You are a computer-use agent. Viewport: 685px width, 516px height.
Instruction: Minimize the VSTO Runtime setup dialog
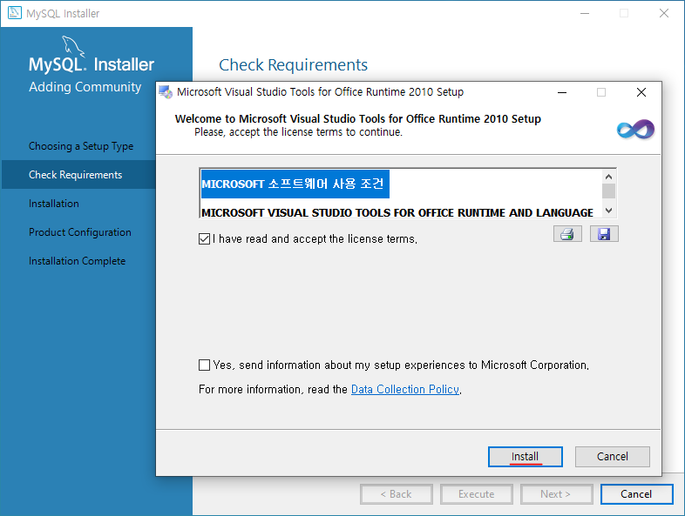pos(562,92)
